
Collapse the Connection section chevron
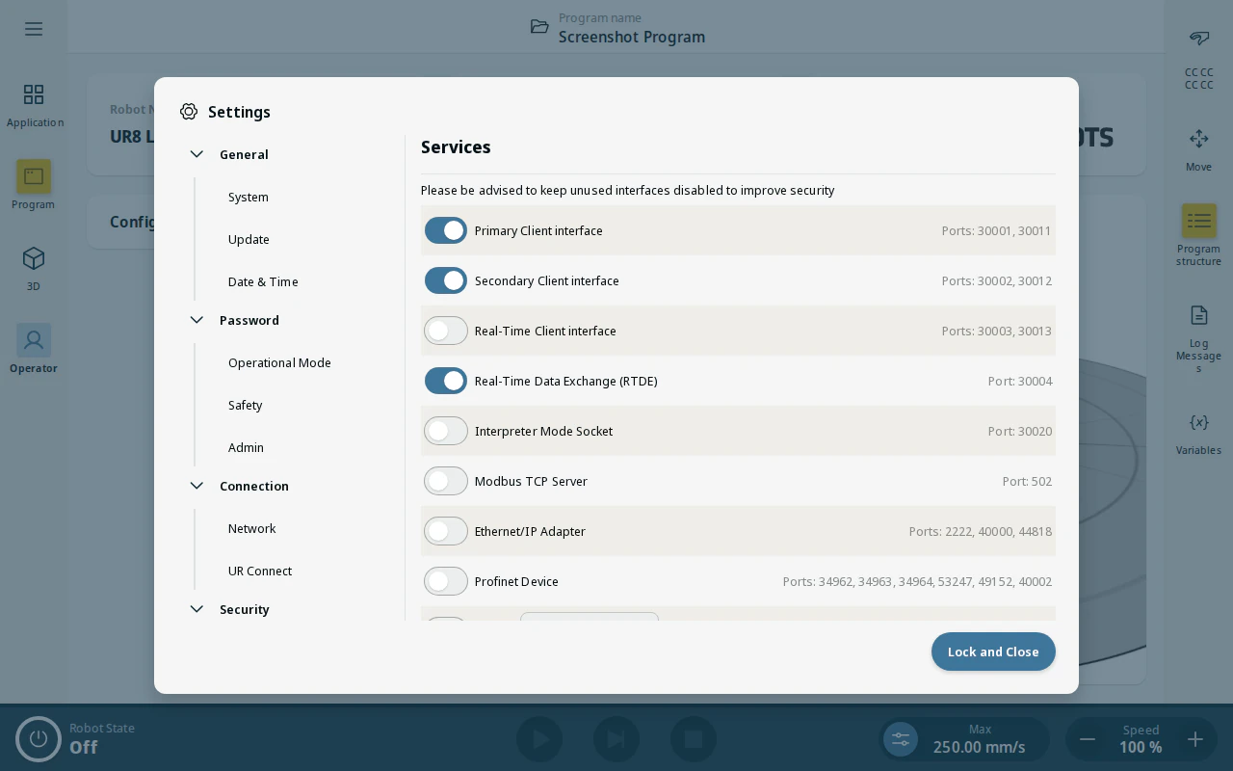click(x=197, y=486)
